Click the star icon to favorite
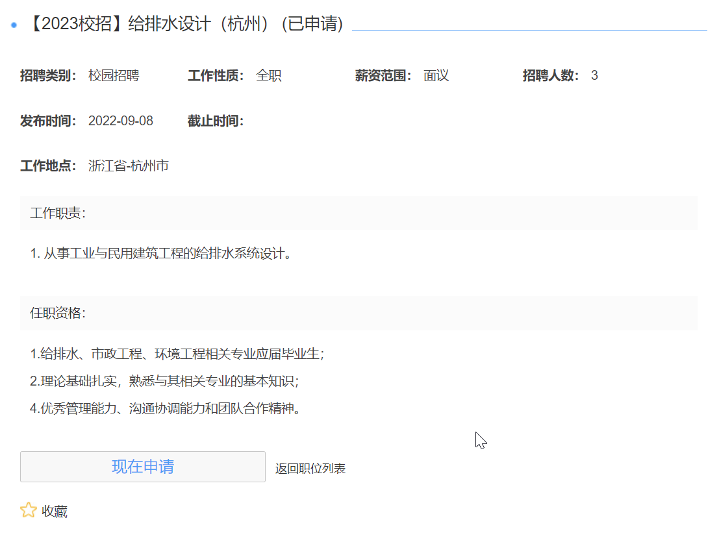This screenshot has height=542, width=719. pos(29,510)
